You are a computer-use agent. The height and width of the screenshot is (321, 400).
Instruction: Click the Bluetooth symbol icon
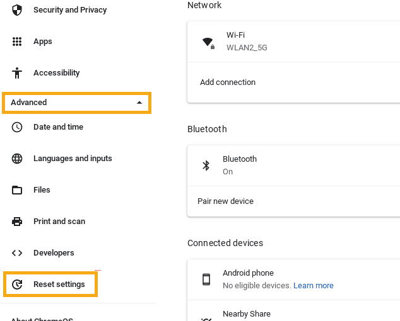pyautogui.click(x=206, y=166)
